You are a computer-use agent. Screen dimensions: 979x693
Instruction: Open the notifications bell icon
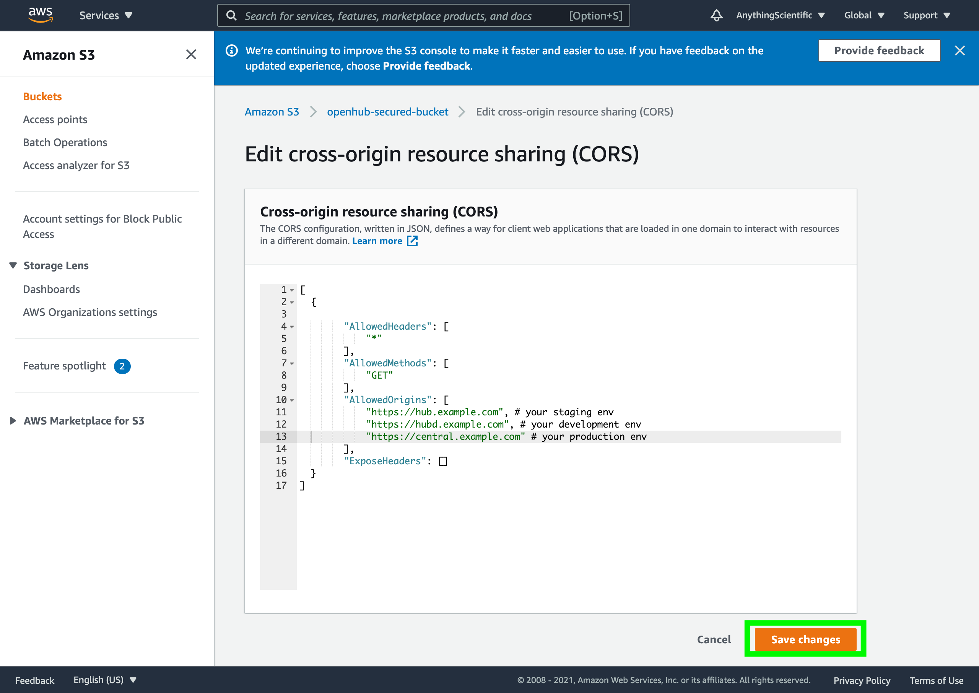click(716, 15)
